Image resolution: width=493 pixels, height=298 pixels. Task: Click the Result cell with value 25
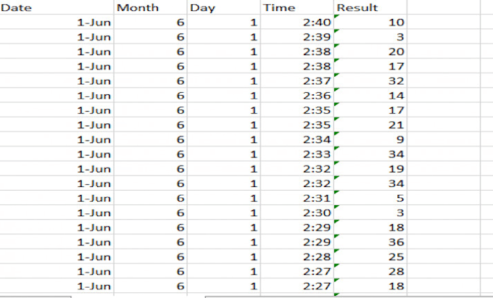(x=370, y=257)
